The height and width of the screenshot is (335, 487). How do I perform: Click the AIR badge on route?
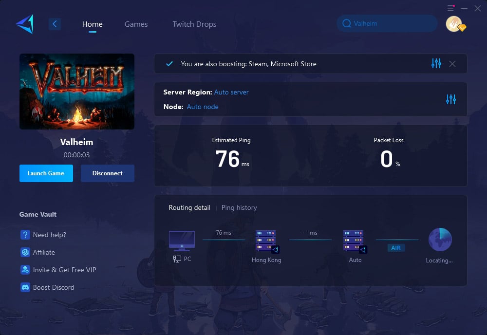pyautogui.click(x=396, y=248)
